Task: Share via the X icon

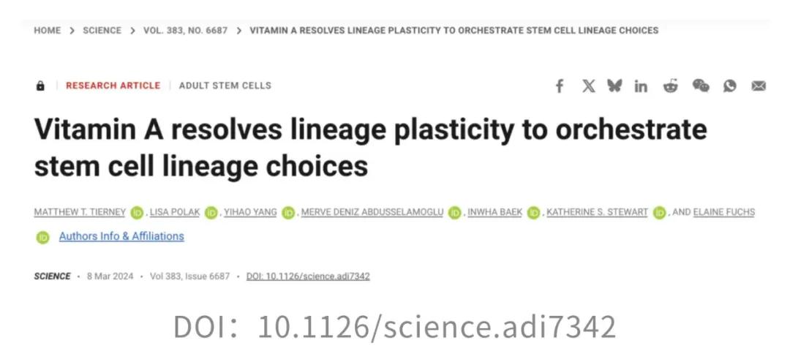Action: (588, 86)
